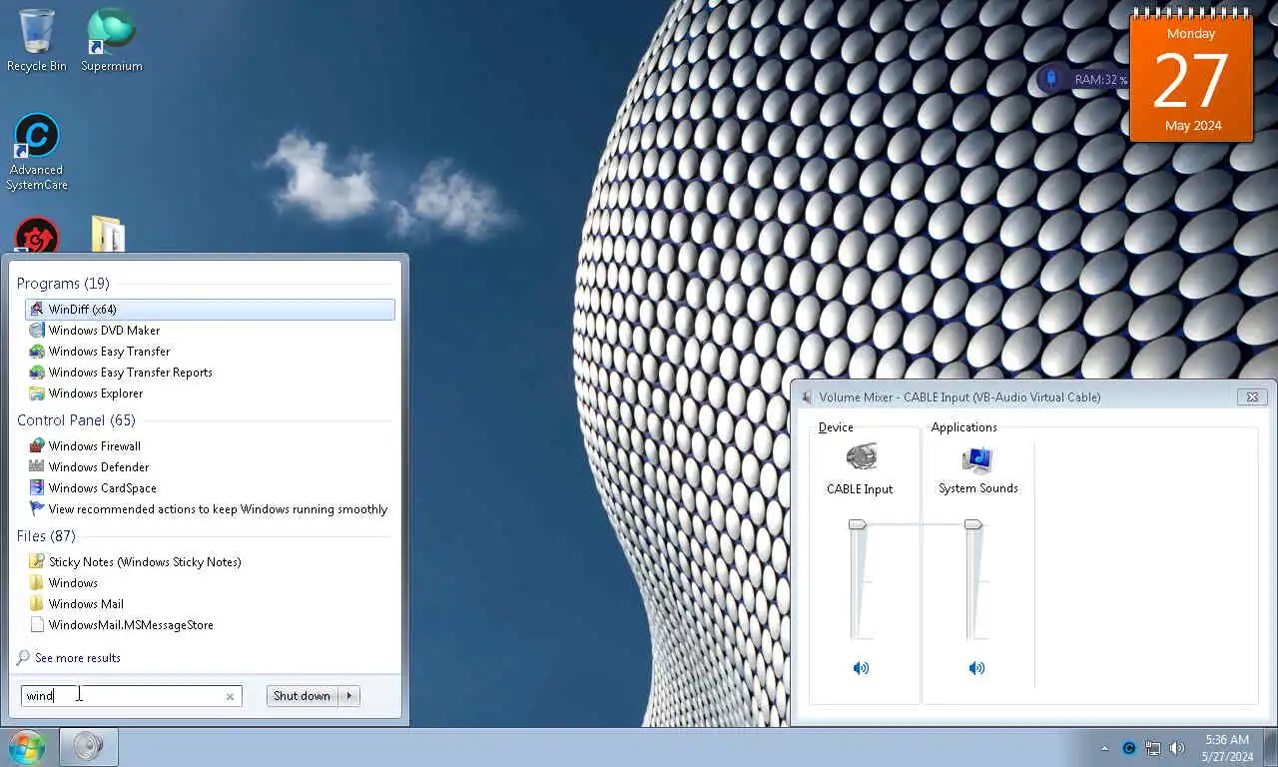The image size is (1278, 767).
Task: Open WinDiff (x64) from search results
Action: pyautogui.click(x=210, y=310)
